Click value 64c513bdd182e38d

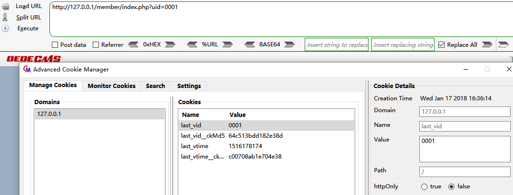tap(255, 135)
